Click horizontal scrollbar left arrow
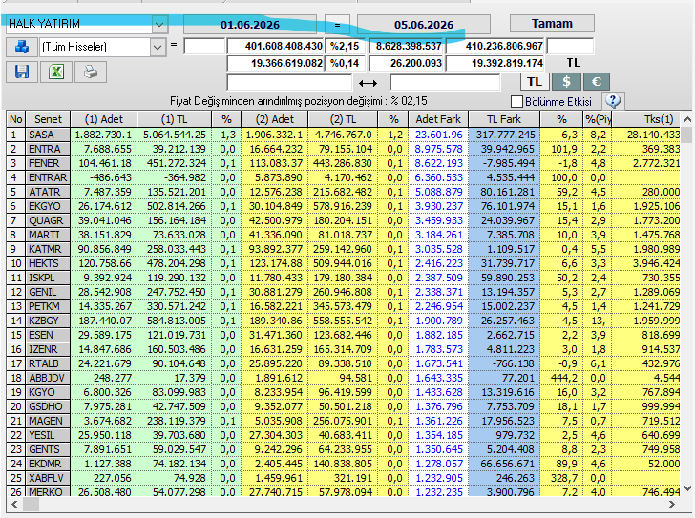This screenshot has height=518, width=695. click(14, 505)
